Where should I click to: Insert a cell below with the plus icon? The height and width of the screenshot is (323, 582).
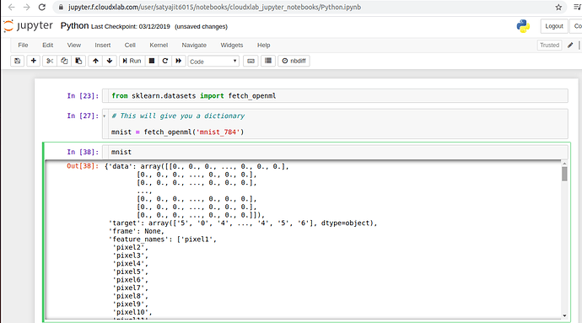coord(34,61)
